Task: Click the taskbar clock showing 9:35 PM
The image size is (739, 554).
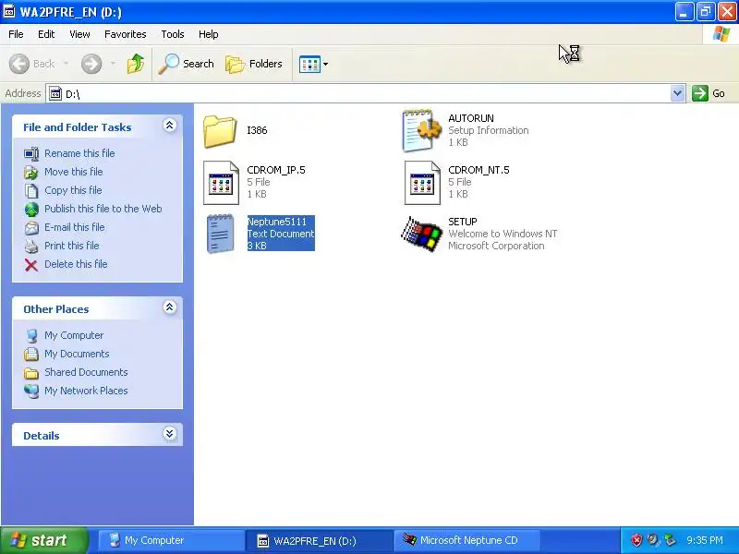Action: click(x=705, y=540)
